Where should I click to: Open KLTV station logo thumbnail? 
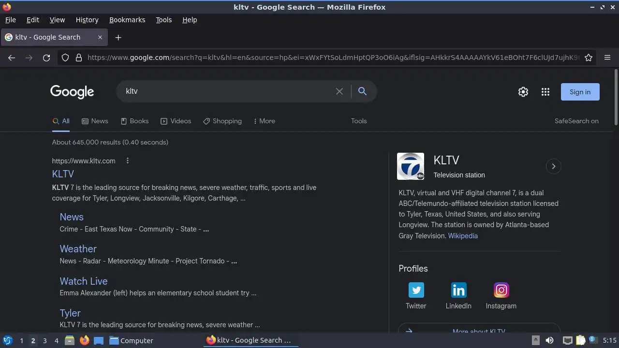pos(411,166)
